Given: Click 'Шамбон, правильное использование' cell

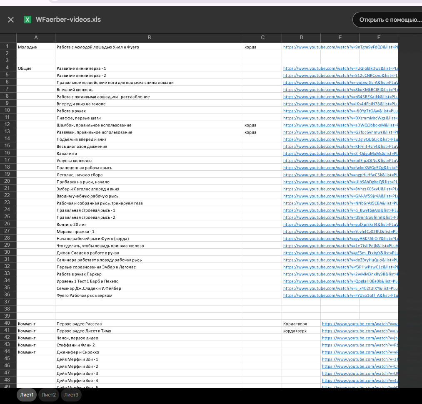Looking at the screenshot, I should (149, 125).
